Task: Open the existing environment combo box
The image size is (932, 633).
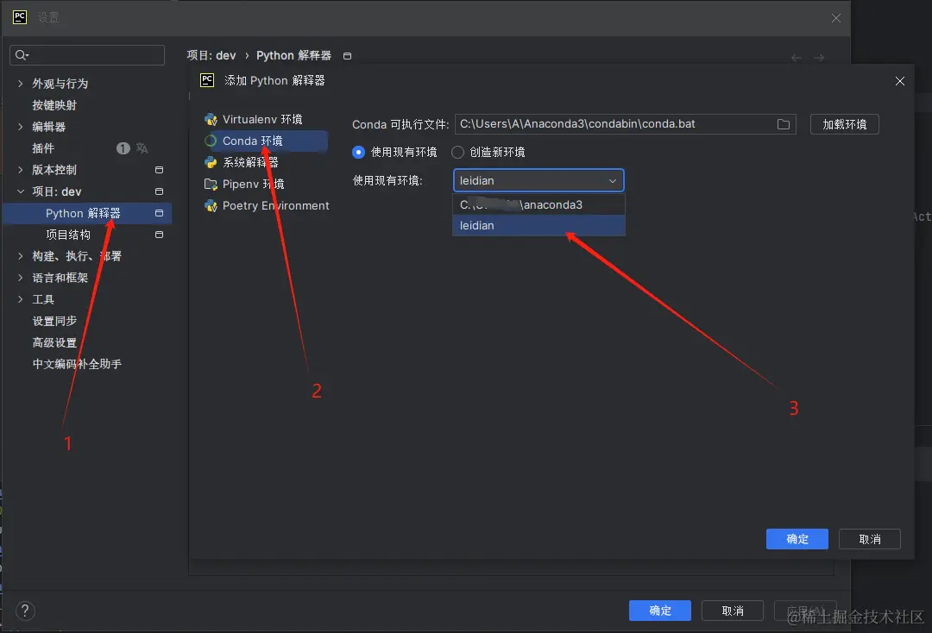Action: point(538,180)
